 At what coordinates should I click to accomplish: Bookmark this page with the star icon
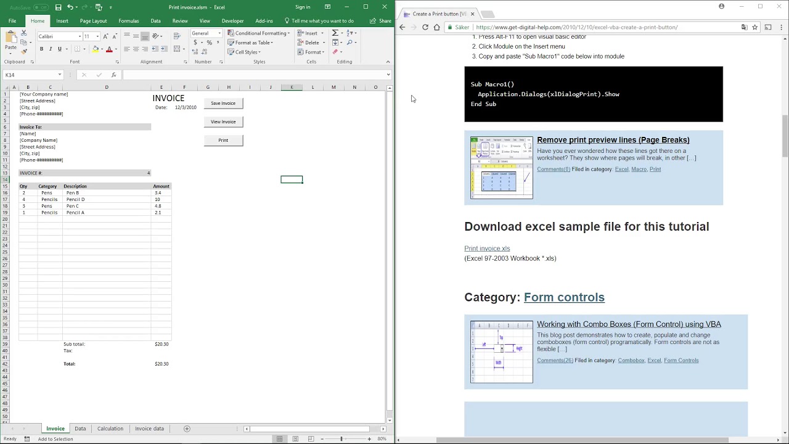coord(754,27)
